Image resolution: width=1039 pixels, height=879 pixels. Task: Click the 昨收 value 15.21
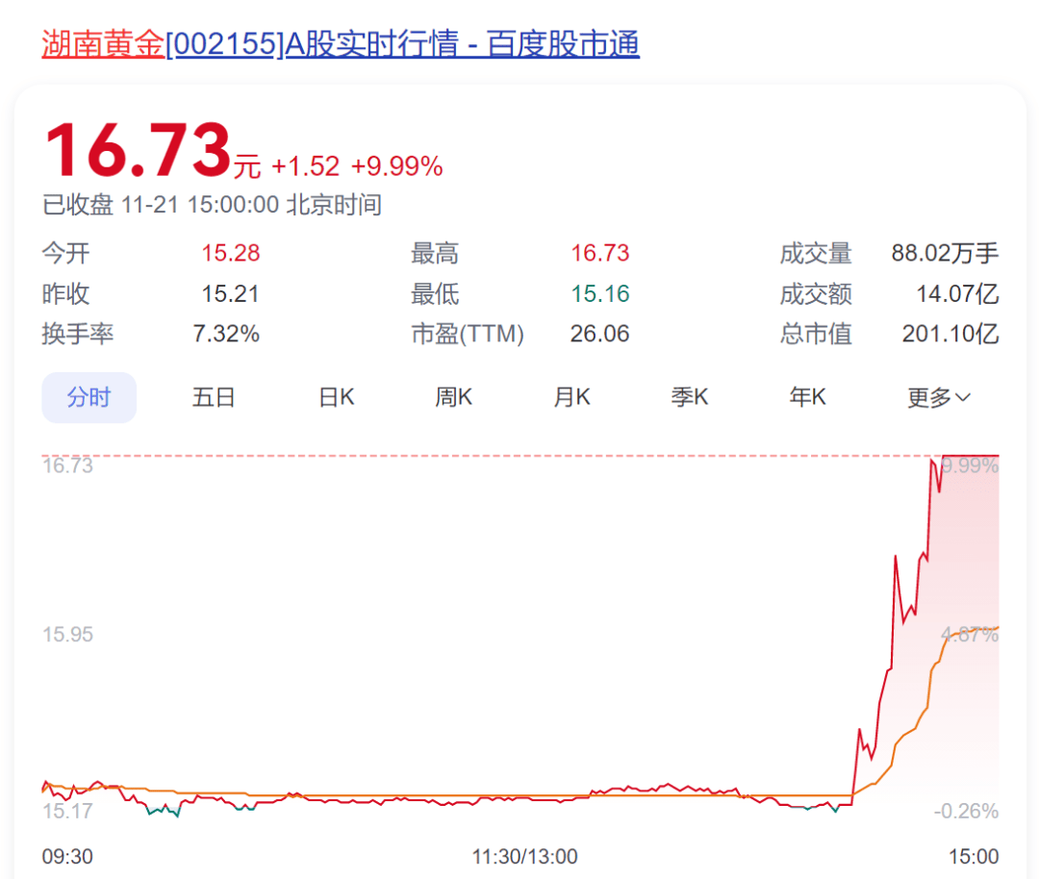pyautogui.click(x=231, y=293)
